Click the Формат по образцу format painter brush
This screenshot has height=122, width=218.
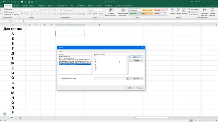[x=5, y=15]
